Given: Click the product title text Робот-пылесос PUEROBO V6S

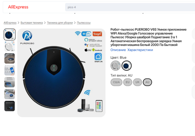Looking at the screenshot, I should pos(148,37).
